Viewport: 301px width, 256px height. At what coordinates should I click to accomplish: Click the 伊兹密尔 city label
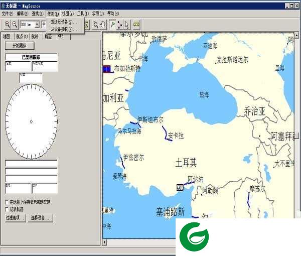133,158
